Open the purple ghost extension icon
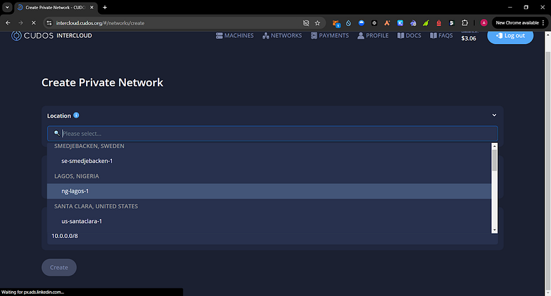551x296 pixels. tap(413, 23)
